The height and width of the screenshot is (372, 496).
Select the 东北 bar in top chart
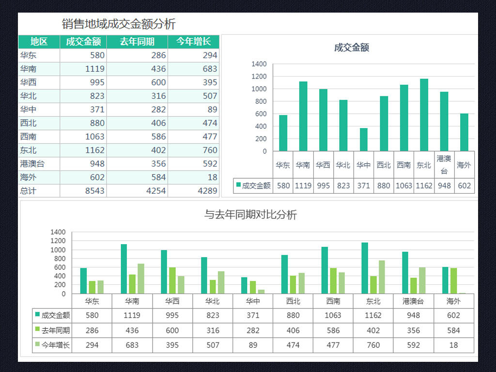pyautogui.click(x=424, y=115)
